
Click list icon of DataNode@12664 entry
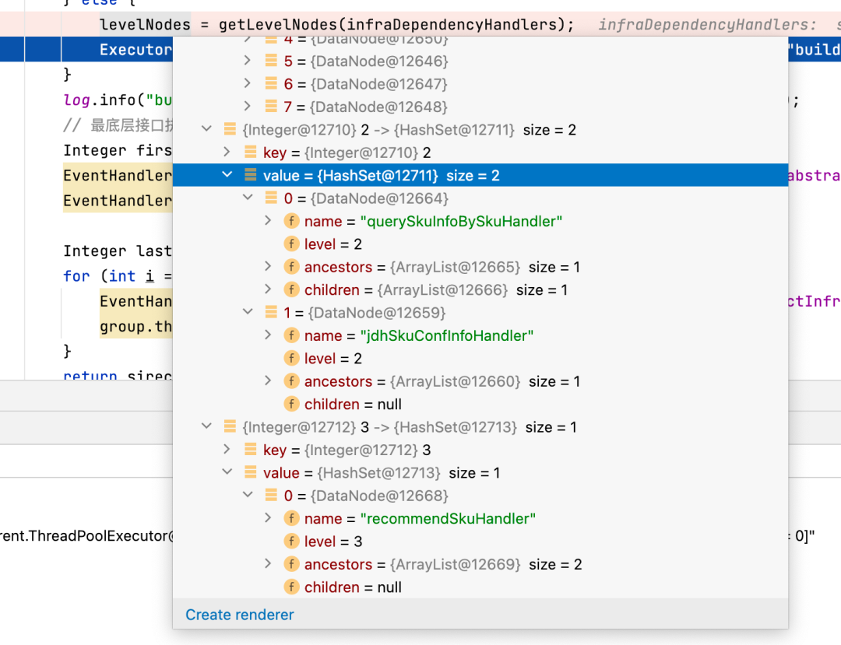point(271,198)
